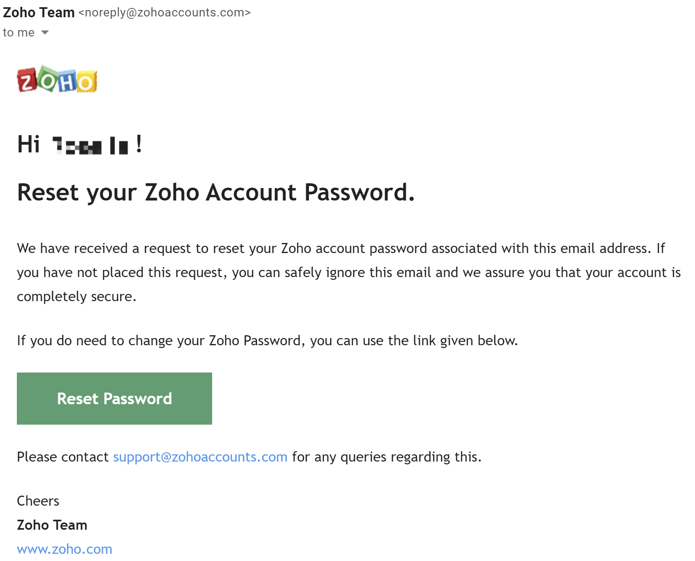Click sender name Zoho Team in header
Image resolution: width=695 pixels, height=561 pixels.
click(x=38, y=12)
